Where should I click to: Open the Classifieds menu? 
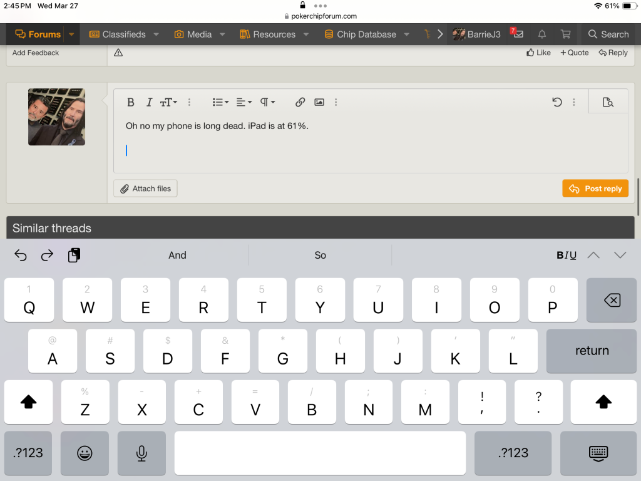coord(124,34)
